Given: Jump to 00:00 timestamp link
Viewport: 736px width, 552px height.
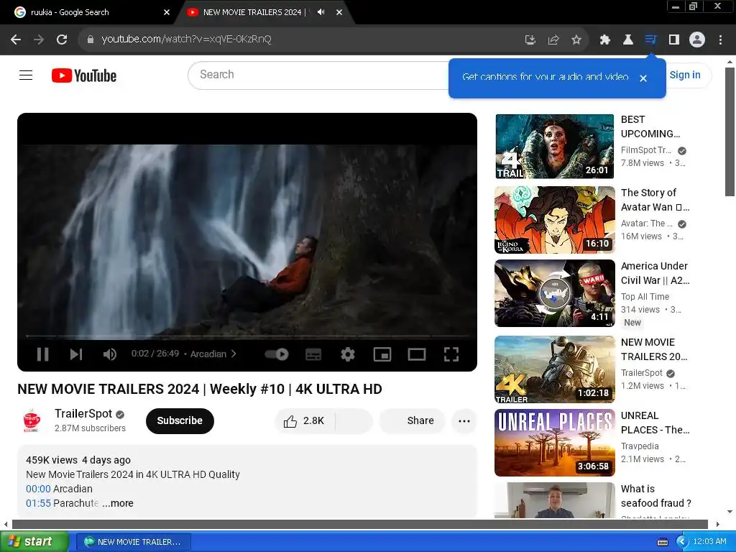Looking at the screenshot, I should tap(38, 489).
